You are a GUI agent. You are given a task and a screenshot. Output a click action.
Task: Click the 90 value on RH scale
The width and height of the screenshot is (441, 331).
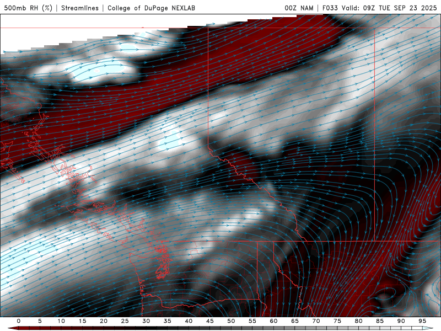[x=401, y=321]
